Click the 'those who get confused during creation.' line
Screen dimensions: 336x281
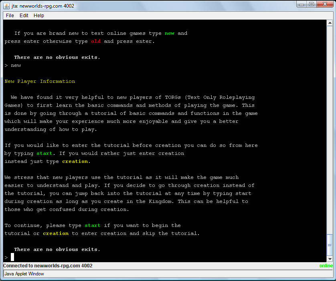click(67, 209)
